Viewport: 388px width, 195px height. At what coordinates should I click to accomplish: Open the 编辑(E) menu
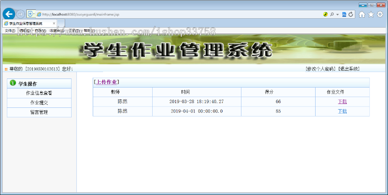coord(25,31)
